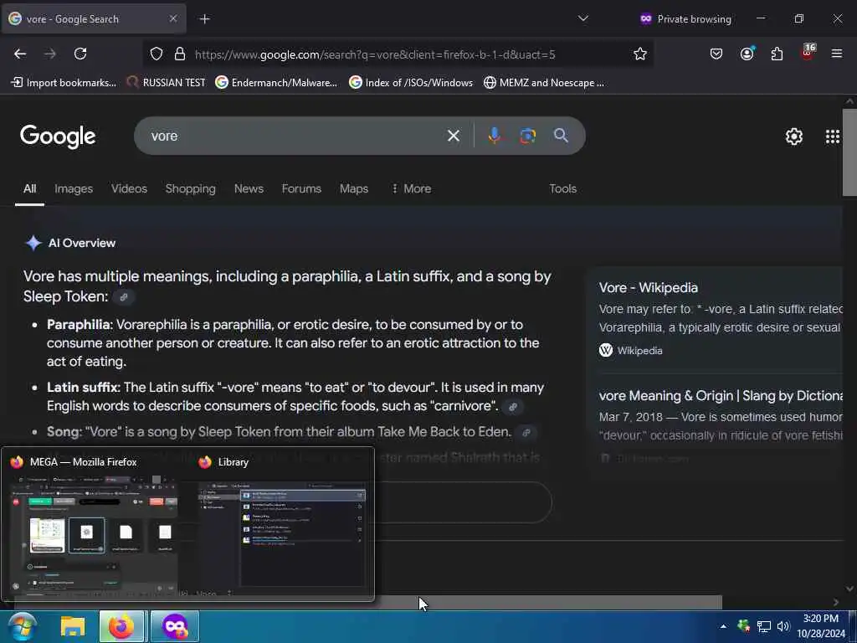Open the vore Meaning & Origin Dictionary result

pos(721,396)
